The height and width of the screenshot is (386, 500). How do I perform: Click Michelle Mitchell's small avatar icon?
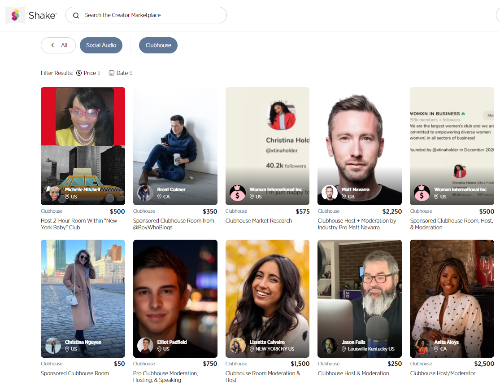point(52,193)
